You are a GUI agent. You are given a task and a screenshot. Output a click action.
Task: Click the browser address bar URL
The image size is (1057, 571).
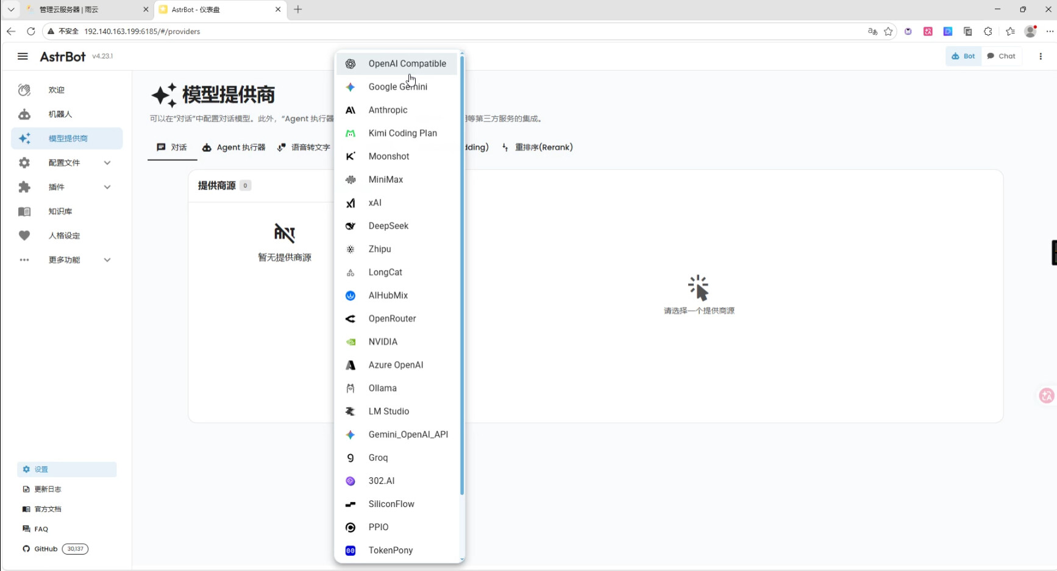point(142,31)
